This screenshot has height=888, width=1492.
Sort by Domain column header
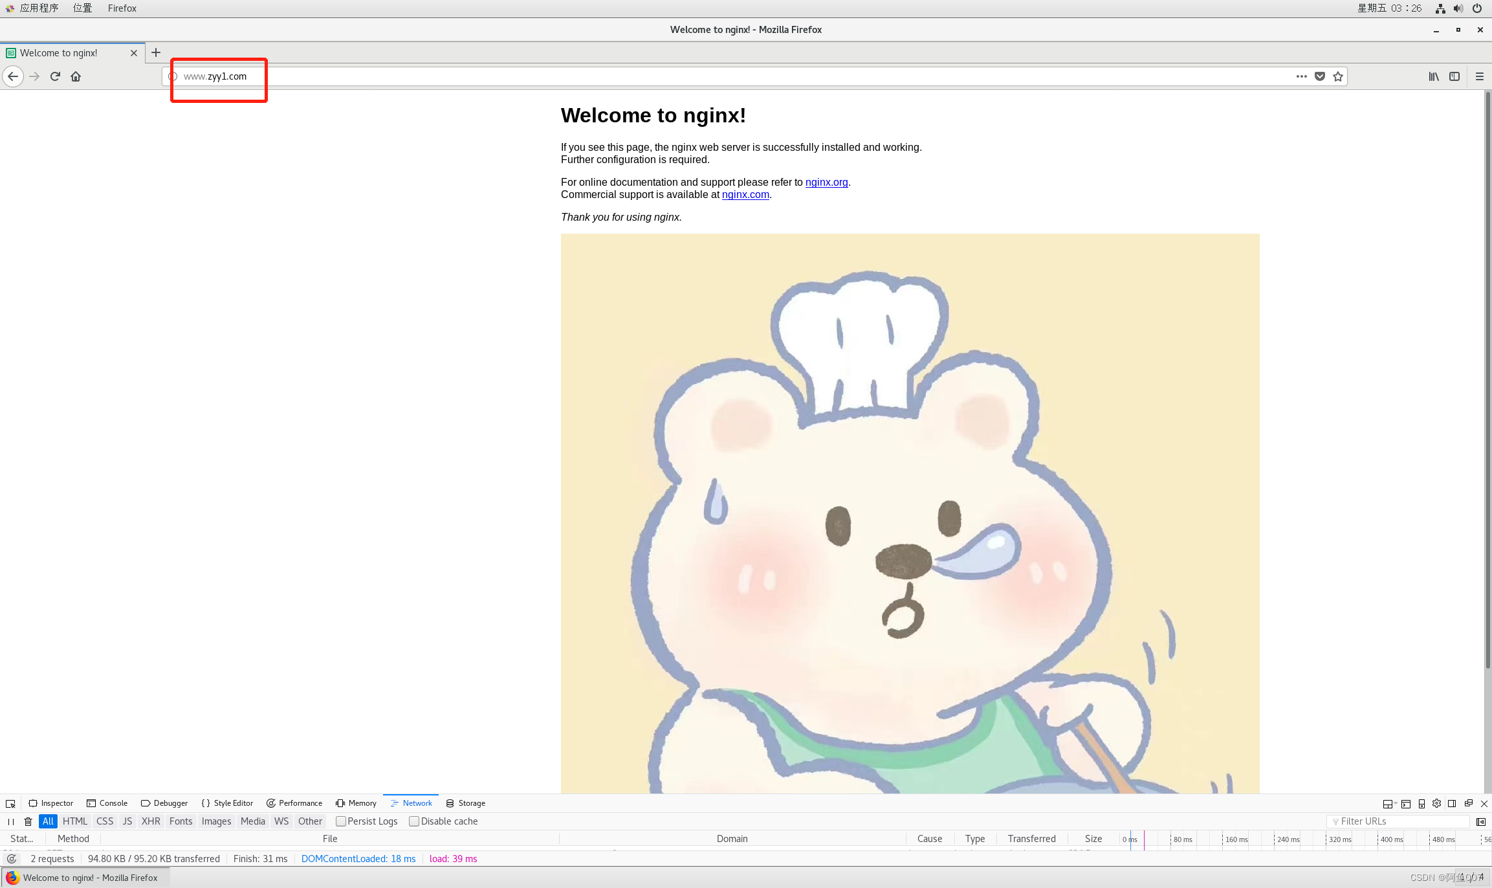[x=732, y=839]
